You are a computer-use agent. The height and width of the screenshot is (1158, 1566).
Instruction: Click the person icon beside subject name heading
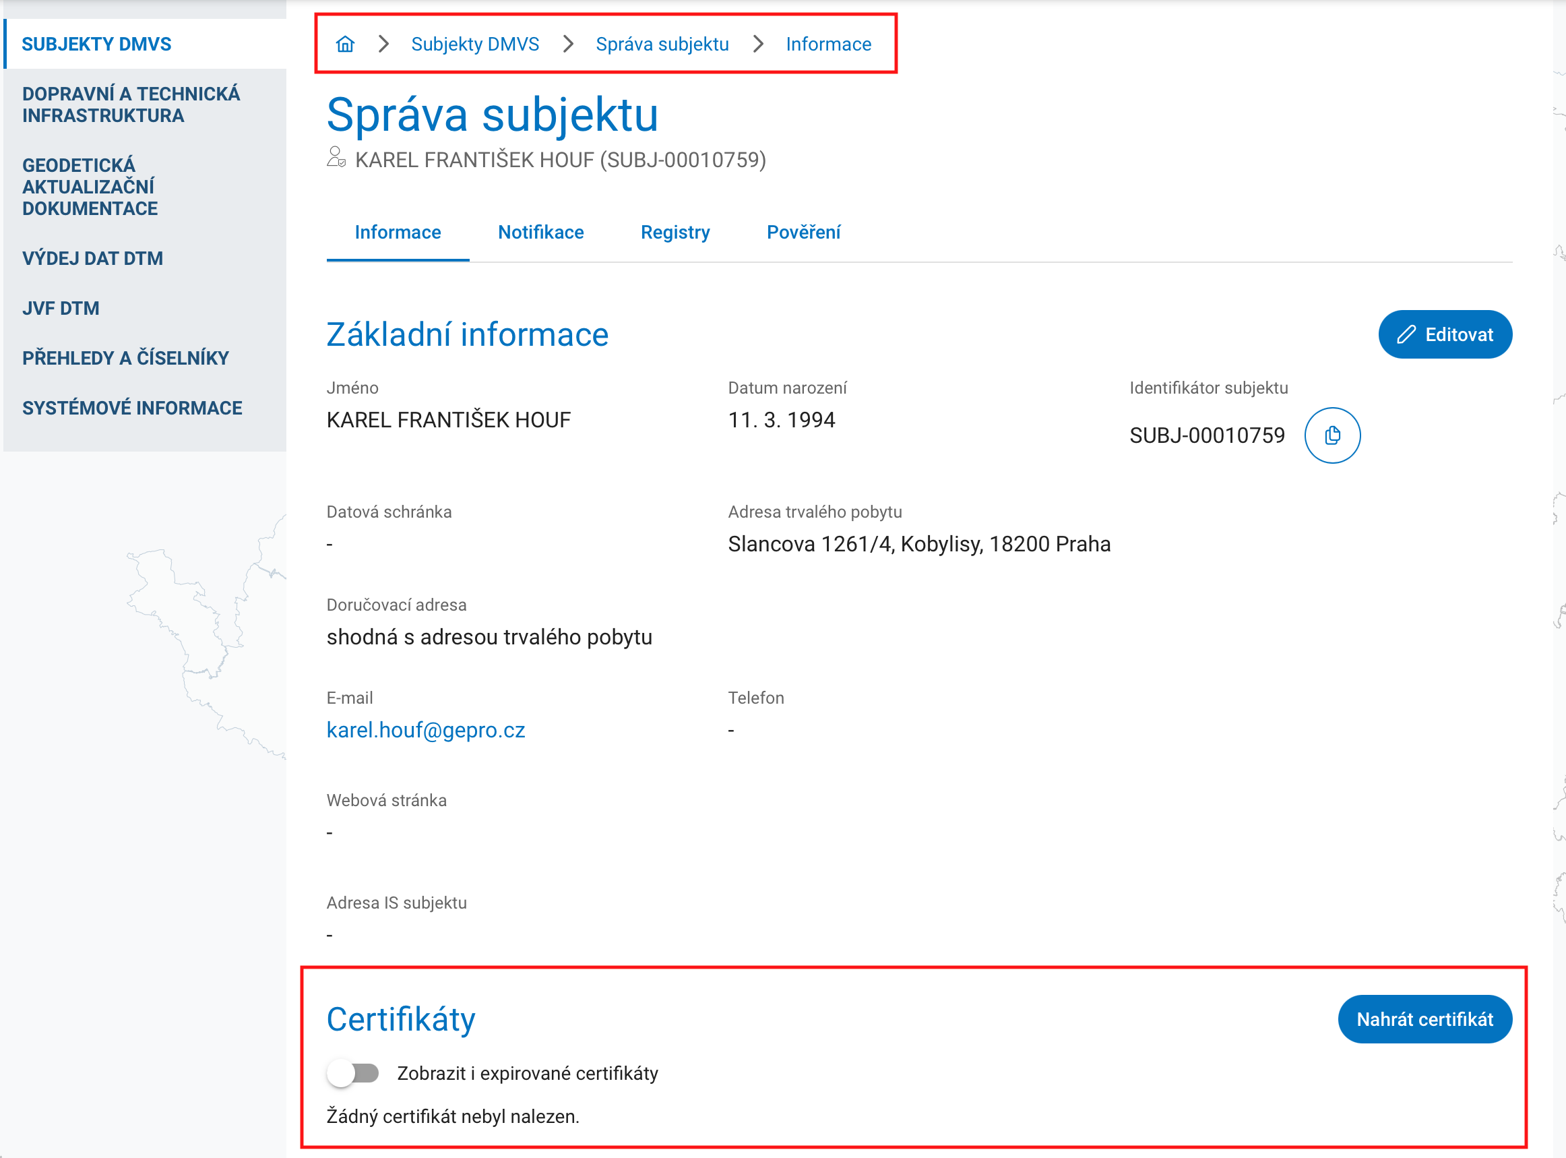[336, 157]
